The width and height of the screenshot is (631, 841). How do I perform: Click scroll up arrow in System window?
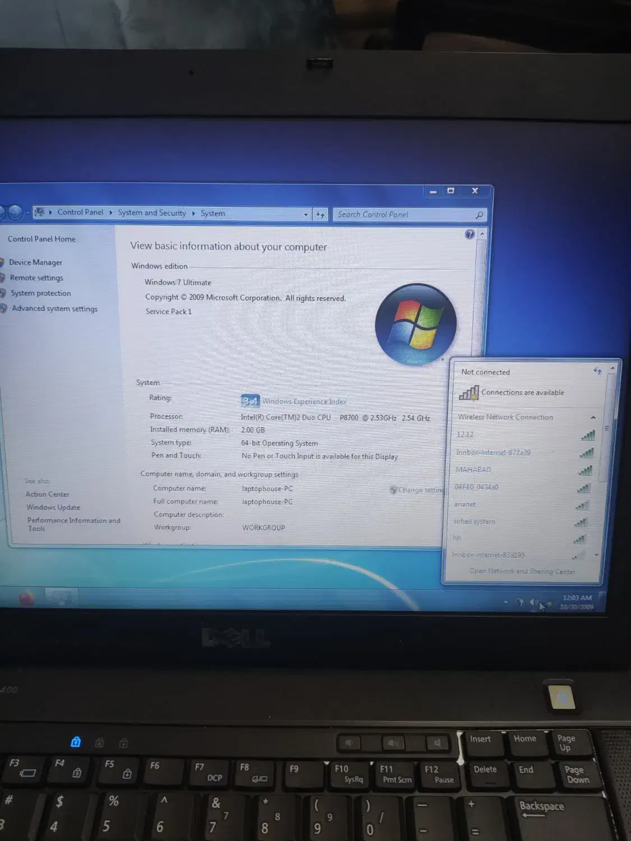(482, 233)
